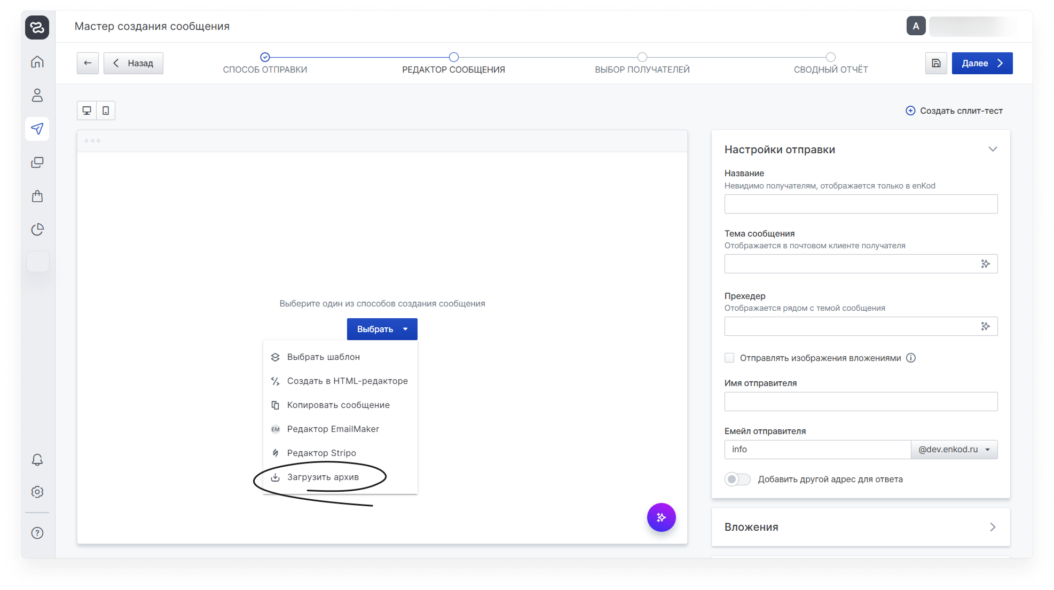The width and height of the screenshot is (1054, 590).
Task: Open the stacked copies icon in sidebar
Action: coord(37,162)
